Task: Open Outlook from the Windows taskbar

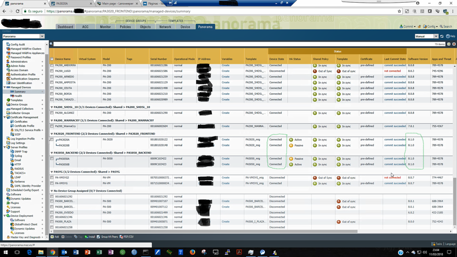Action: [64, 252]
